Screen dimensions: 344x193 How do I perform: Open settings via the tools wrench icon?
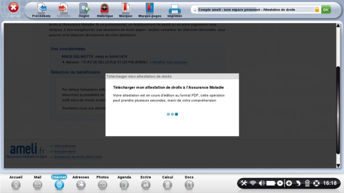[244, 183]
